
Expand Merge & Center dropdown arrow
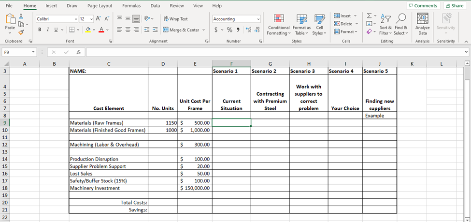click(203, 30)
